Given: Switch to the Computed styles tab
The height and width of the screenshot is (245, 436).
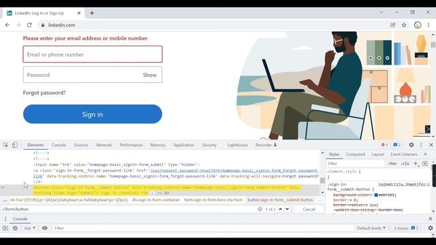Looking at the screenshot, I should [x=356, y=154].
